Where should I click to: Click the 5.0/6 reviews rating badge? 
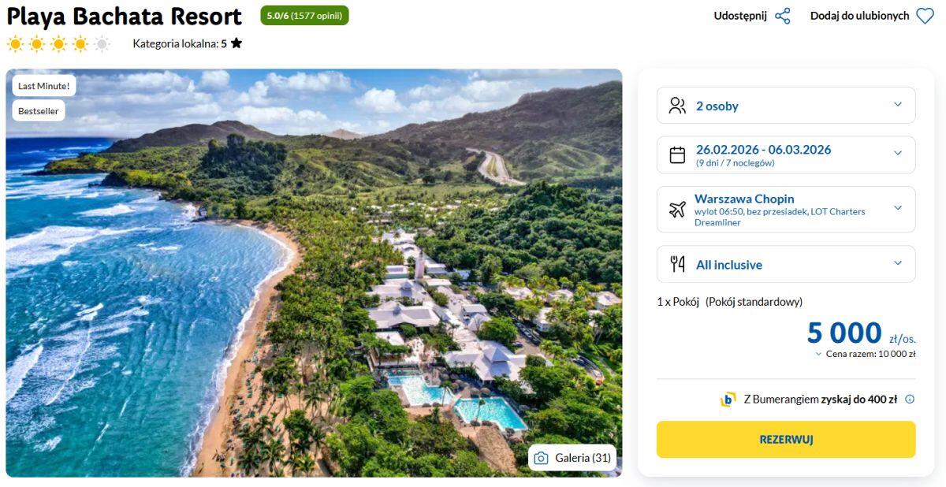[304, 16]
